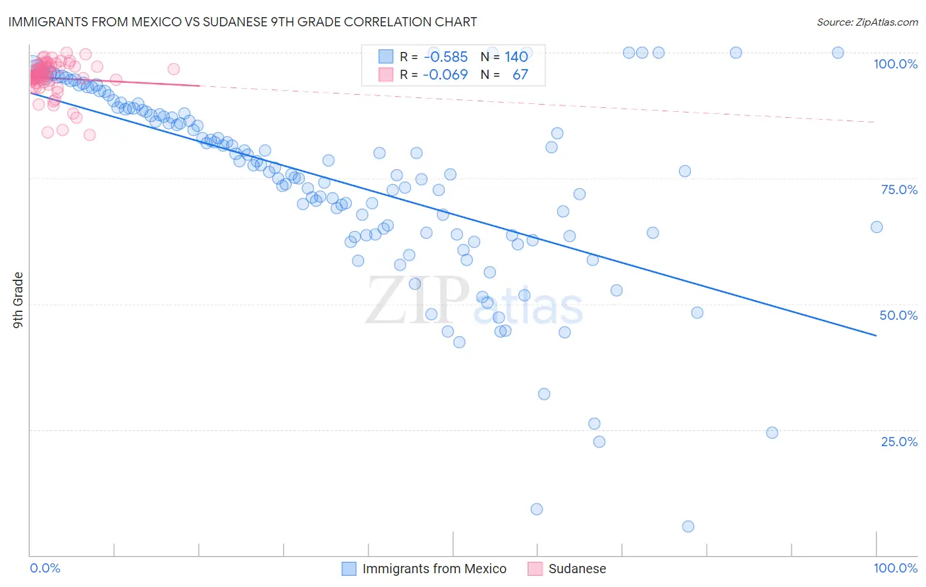Select the Immigrants from Mexico legend label
Screen dimensions: 926x587
tap(434, 569)
